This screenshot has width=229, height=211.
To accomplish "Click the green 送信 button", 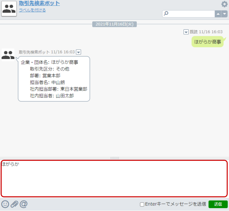I will pos(218,204).
